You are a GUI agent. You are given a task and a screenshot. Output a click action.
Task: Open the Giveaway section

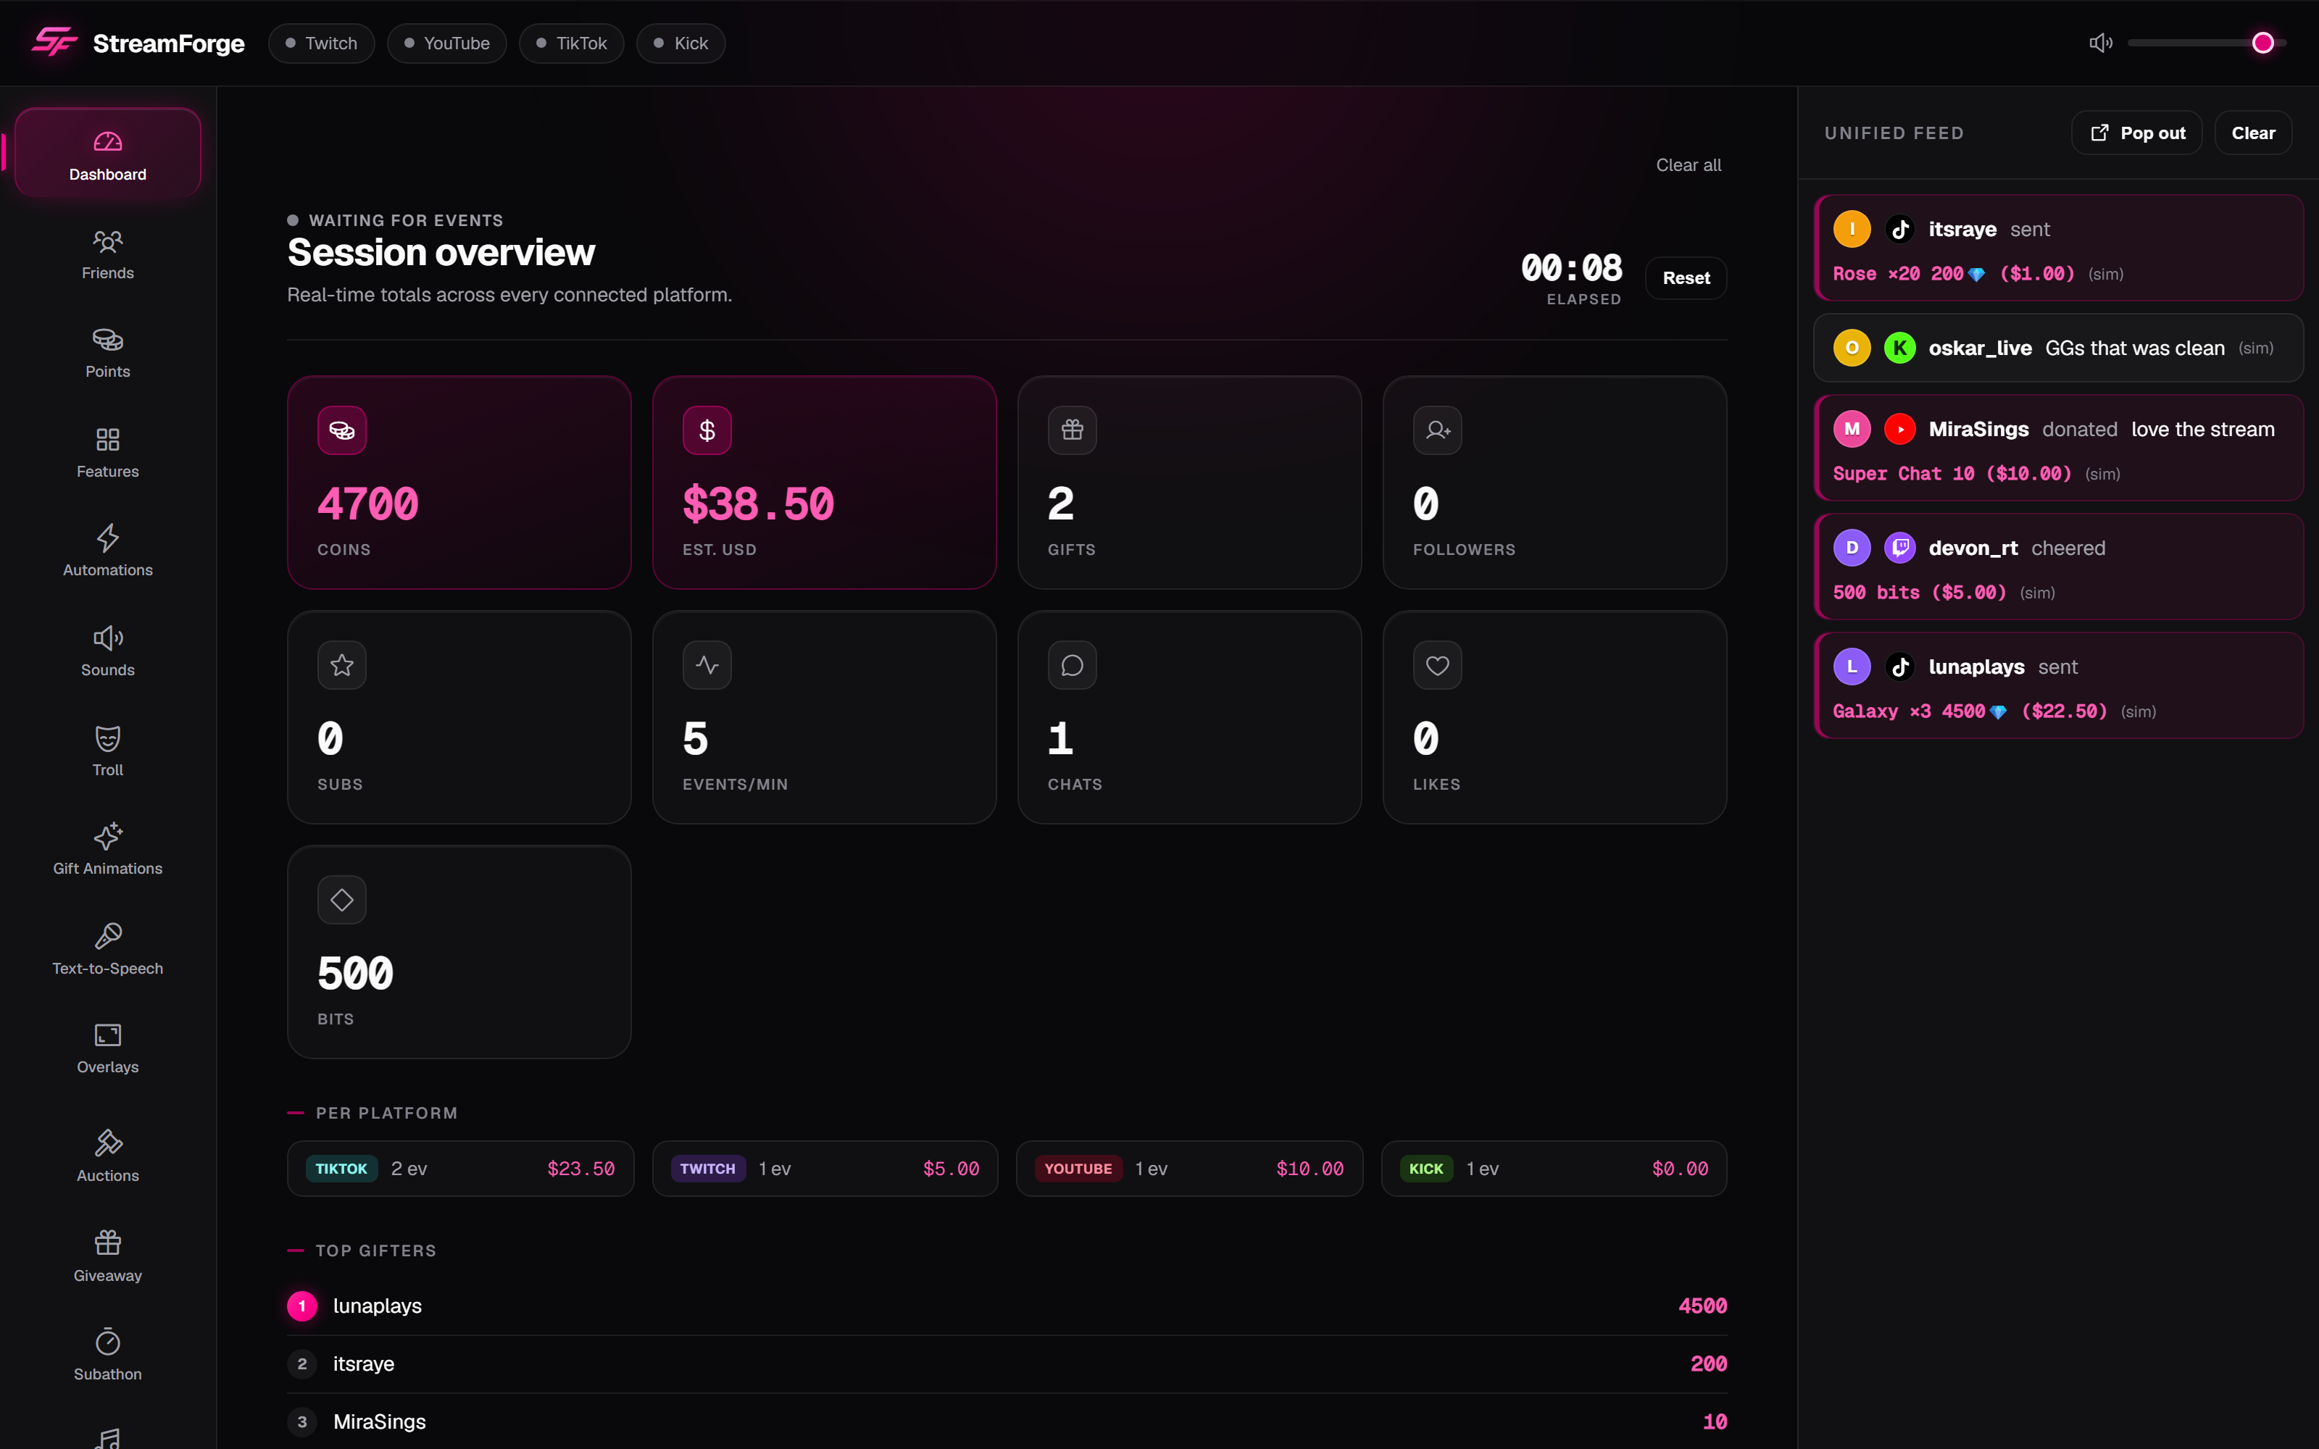click(107, 1256)
